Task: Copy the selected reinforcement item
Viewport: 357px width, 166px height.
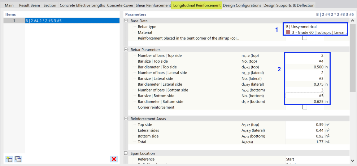Action: click(18, 159)
